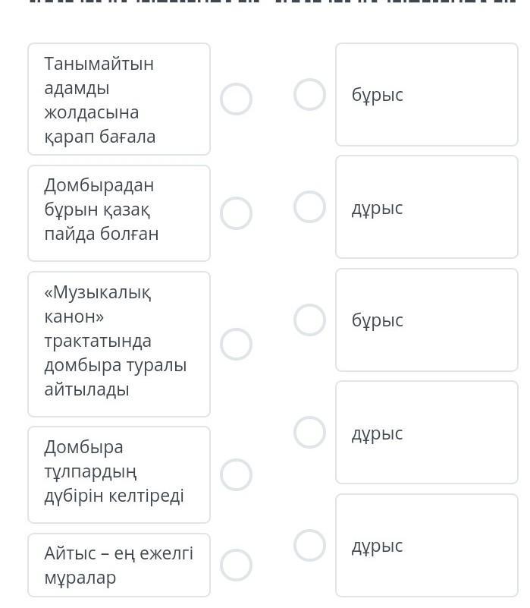
Task: Click the first «дұрыс» answer card
Action: [427, 207]
